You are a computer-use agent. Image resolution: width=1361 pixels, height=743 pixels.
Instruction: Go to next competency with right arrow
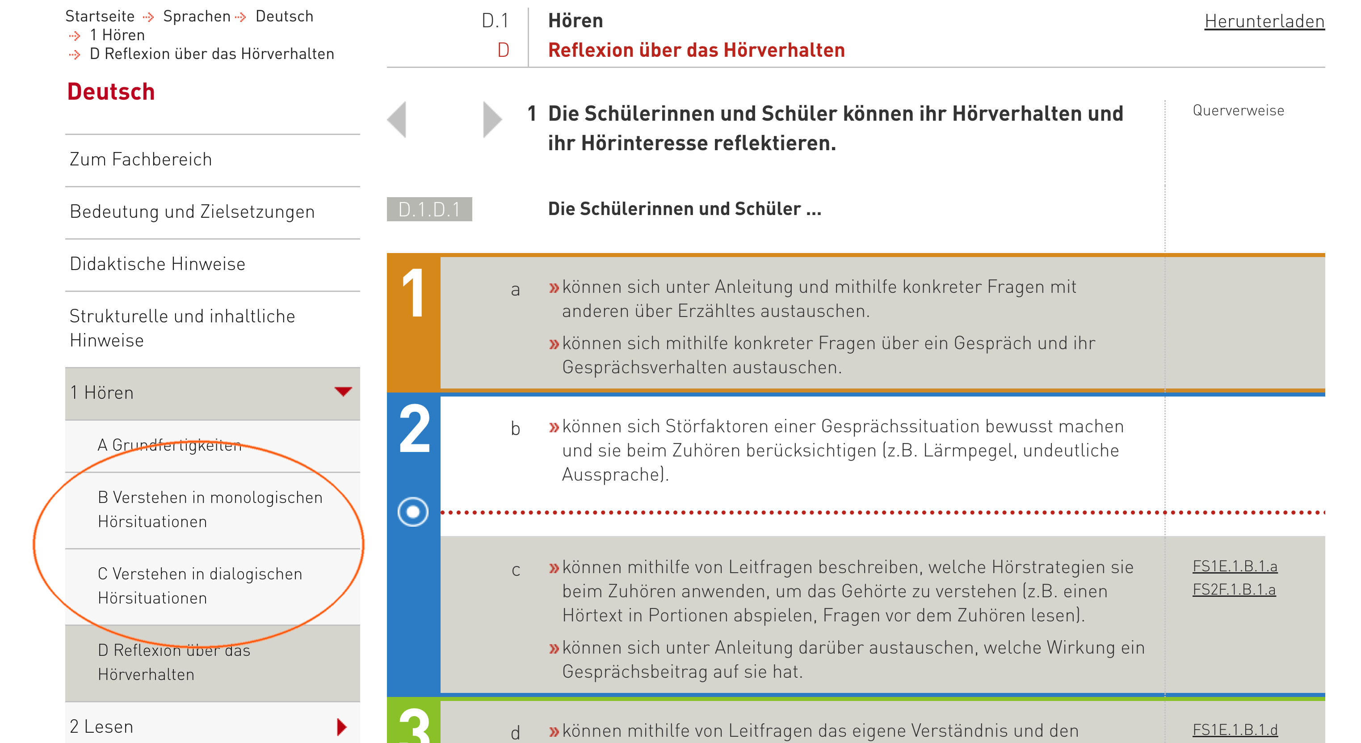[492, 119]
